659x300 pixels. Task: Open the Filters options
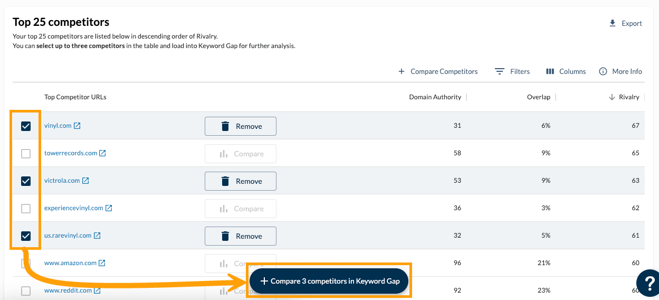click(512, 71)
